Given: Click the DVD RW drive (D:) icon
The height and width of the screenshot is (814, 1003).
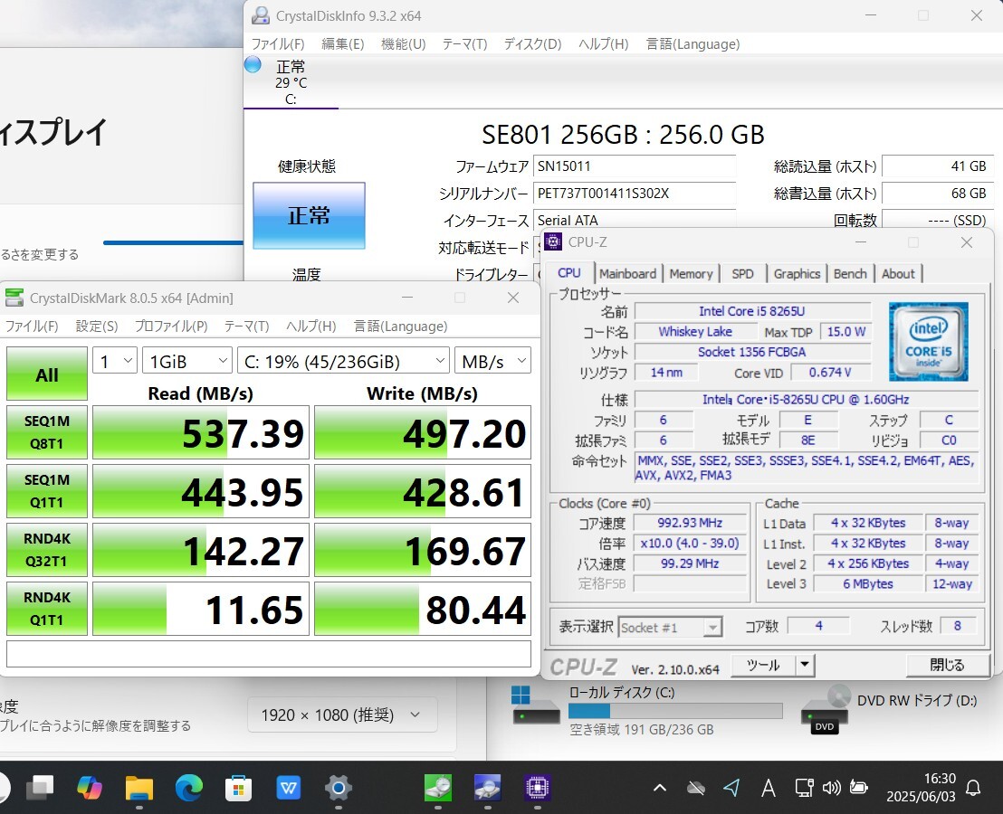Looking at the screenshot, I should 826,708.
